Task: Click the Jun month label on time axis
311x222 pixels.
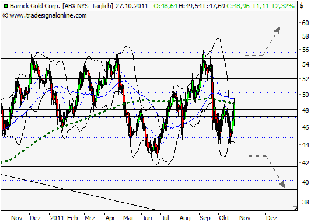Action: tap(147, 218)
